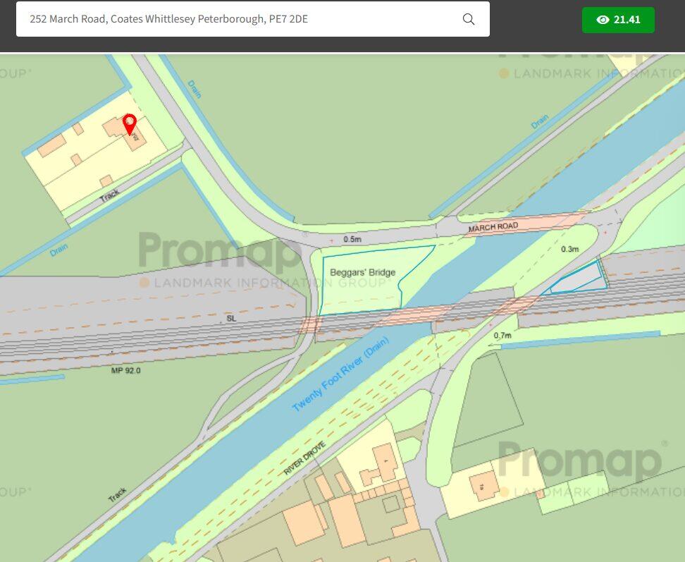Focus the address search field
This screenshot has width=685, height=562.
(x=252, y=19)
